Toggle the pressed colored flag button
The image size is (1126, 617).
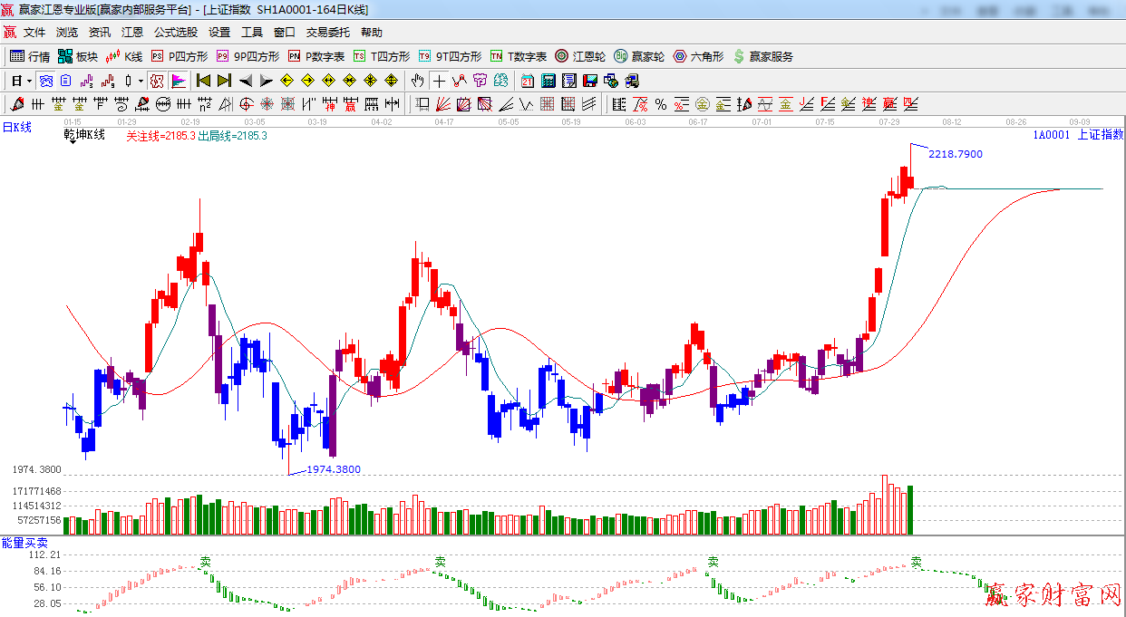click(178, 81)
